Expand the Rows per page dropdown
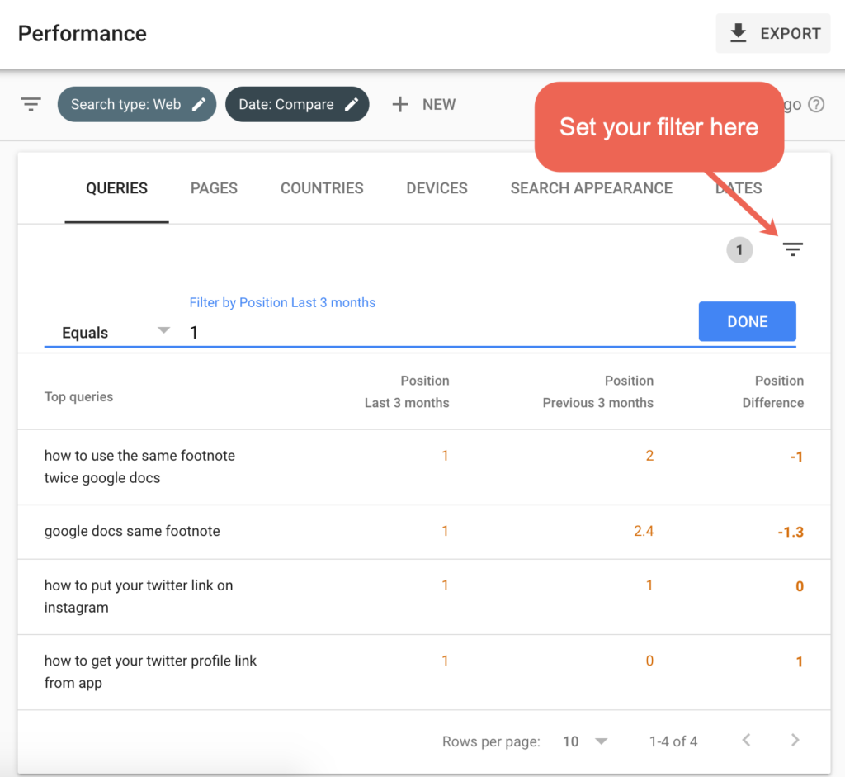The height and width of the screenshot is (777, 845). pos(585,741)
